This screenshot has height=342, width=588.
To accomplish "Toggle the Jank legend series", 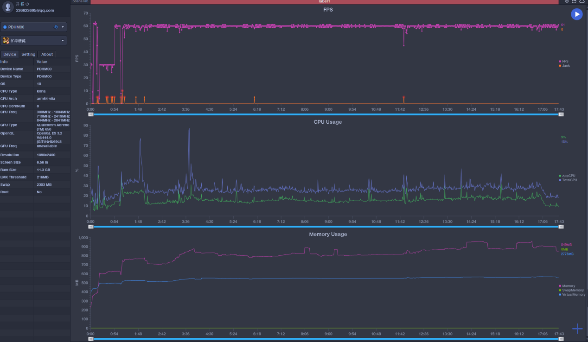I will (565, 66).
